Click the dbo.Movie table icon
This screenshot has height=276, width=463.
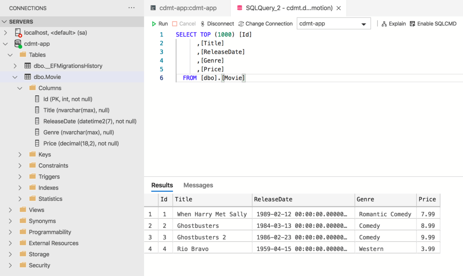[x=27, y=77]
